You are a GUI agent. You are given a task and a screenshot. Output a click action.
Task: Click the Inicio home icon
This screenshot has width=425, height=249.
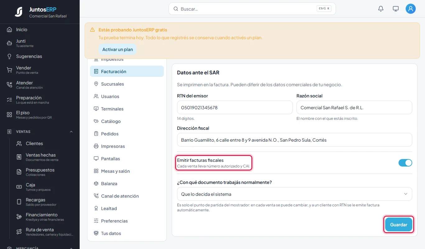9,30
